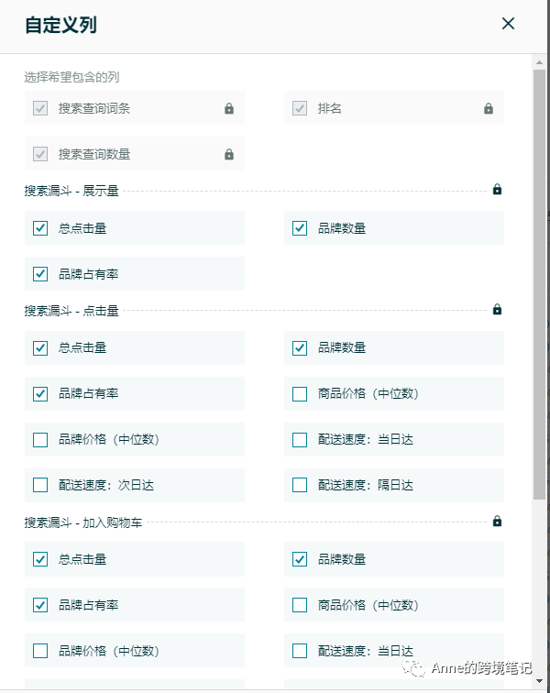This screenshot has height=693, width=550.
Task: Check 品牌价格（中位数）under 点击量 section
Action: 40,440
